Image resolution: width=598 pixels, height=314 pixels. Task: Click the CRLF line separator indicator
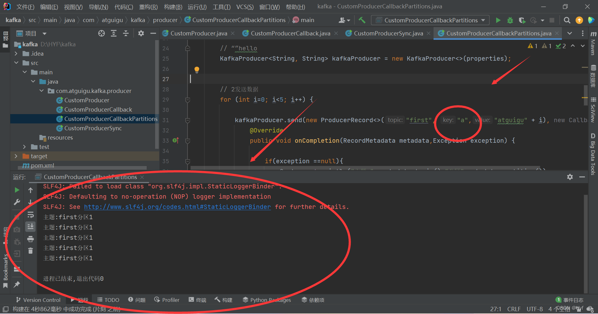tap(514, 309)
